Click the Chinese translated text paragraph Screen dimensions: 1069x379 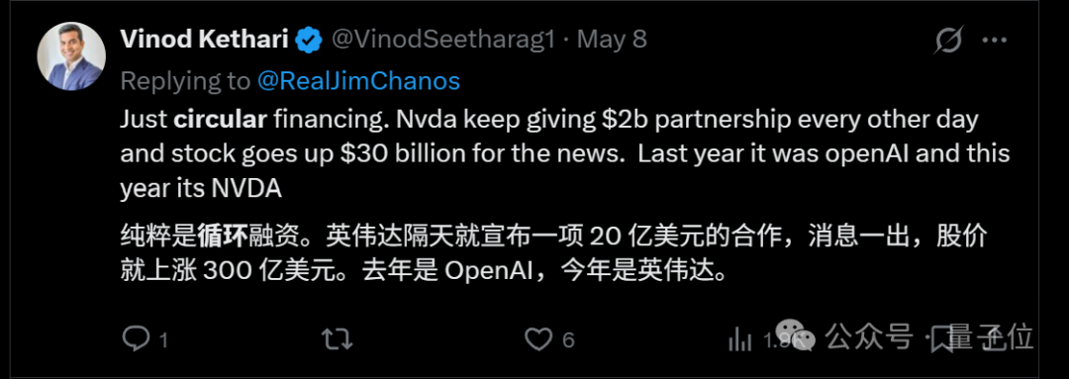point(554,255)
